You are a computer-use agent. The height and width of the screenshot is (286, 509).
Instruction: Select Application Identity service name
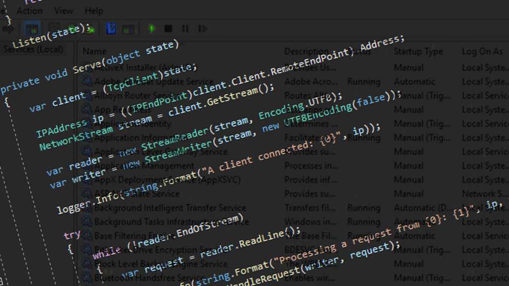(132, 124)
